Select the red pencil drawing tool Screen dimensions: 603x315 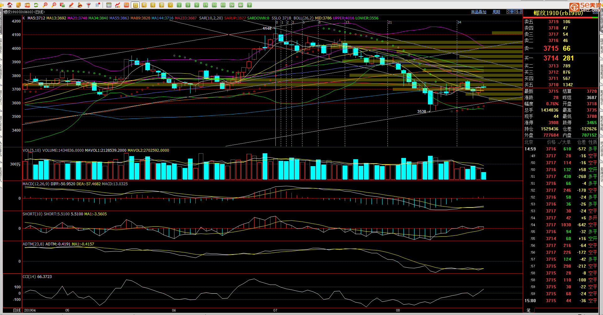(71, 5)
